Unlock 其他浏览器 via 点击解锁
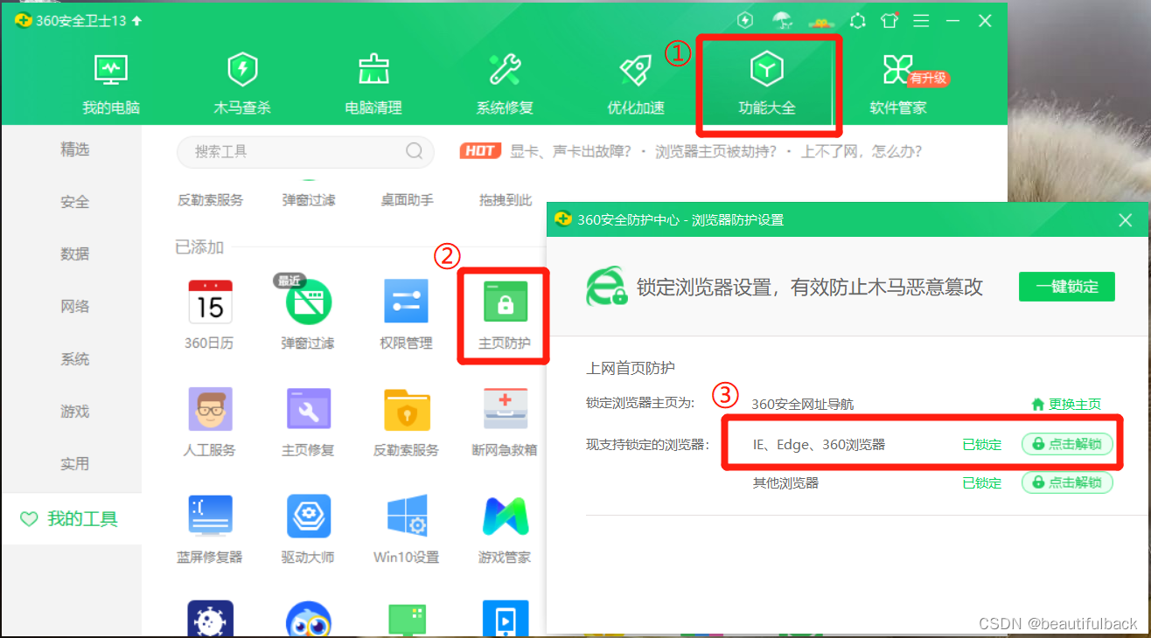This screenshot has height=638, width=1151. tap(1068, 482)
